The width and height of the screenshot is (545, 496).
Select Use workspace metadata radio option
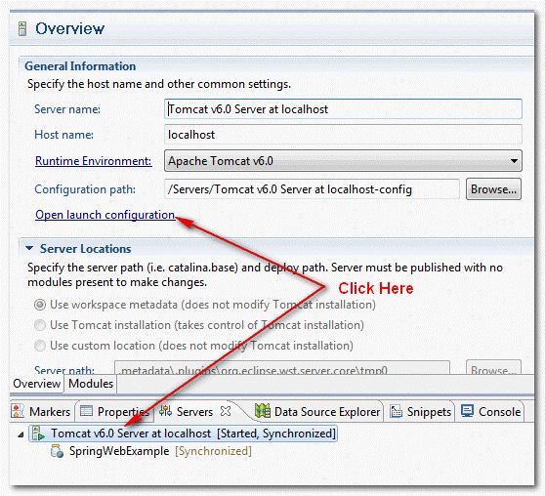[x=40, y=305]
